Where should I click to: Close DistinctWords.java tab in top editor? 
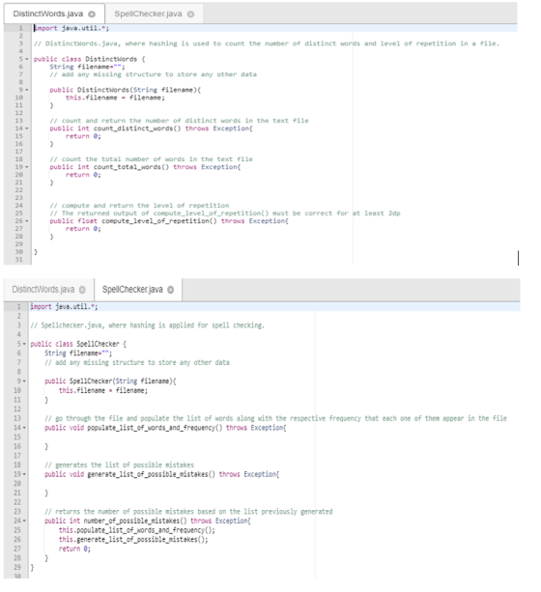pos(92,14)
